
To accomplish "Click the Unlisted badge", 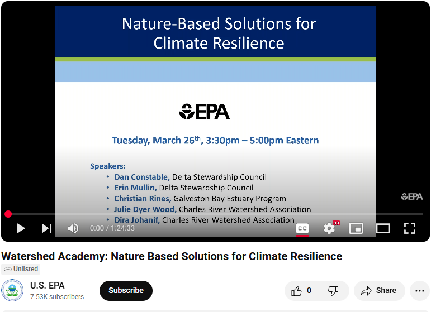I will 21,269.
